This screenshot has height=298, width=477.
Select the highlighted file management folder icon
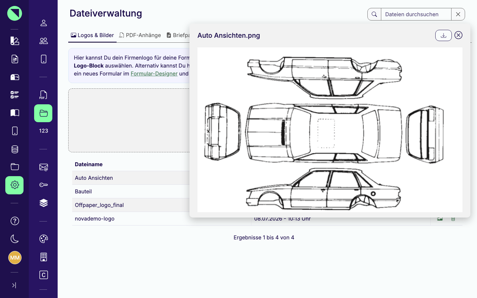[x=43, y=113]
